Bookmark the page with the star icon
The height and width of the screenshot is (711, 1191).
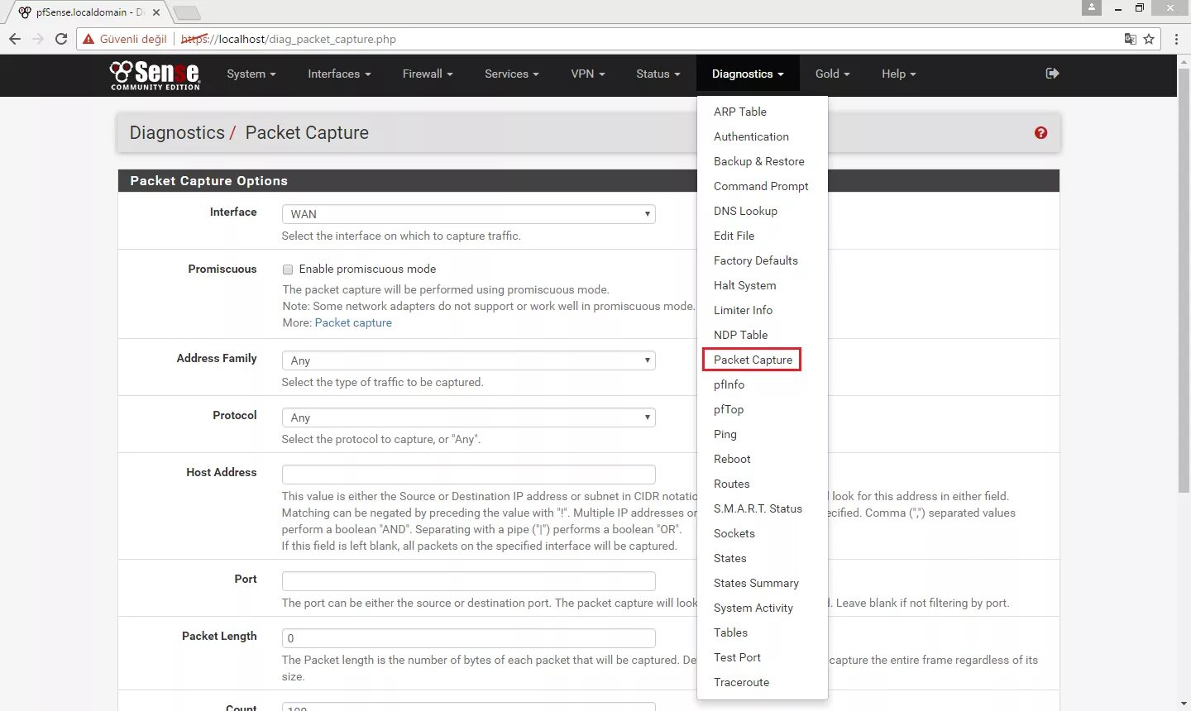(1150, 39)
